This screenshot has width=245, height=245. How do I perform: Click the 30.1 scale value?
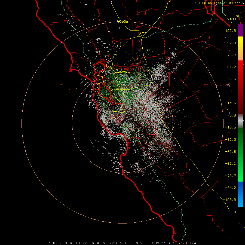pyautogui.click(x=232, y=91)
